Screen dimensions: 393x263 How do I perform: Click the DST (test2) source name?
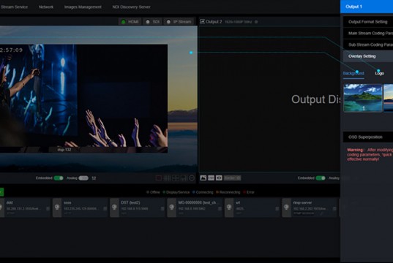point(130,202)
